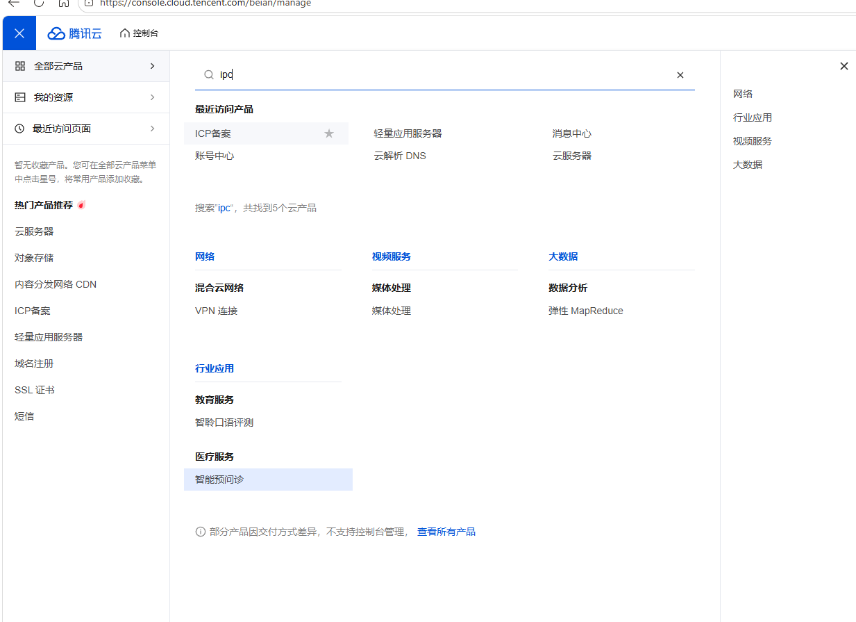This screenshot has height=622, width=856.
Task: Click the 行业应用 category heading in results
Action: click(x=215, y=368)
